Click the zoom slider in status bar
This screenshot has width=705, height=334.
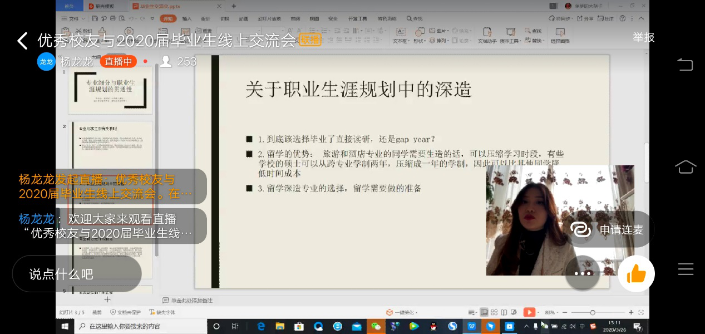click(x=593, y=312)
